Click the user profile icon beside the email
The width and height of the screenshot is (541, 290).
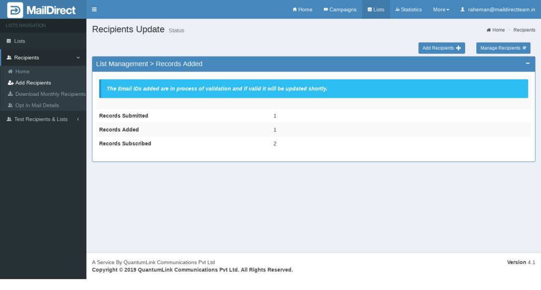click(462, 9)
